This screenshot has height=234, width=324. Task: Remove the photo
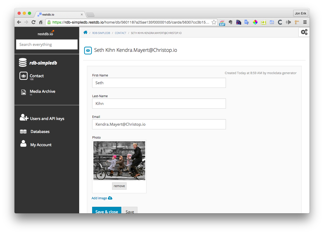(119, 186)
